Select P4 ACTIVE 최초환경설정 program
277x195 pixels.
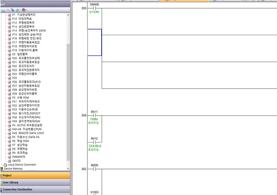[x=28, y=125]
